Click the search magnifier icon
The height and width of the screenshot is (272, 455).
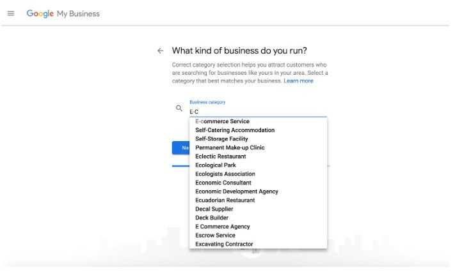click(179, 109)
